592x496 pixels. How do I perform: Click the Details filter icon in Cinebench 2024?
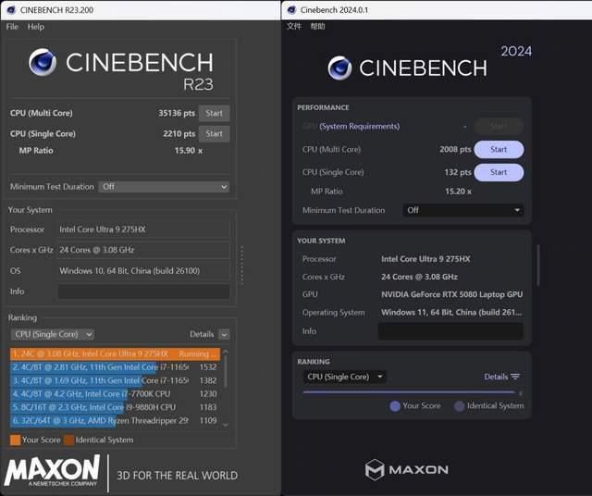coord(515,377)
